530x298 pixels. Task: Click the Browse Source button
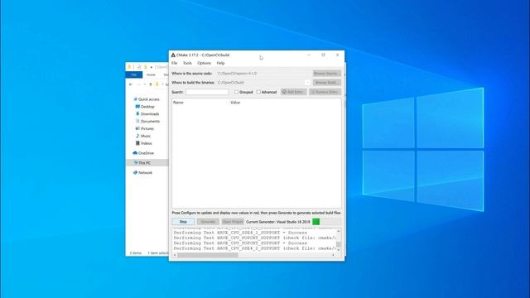pyautogui.click(x=326, y=74)
